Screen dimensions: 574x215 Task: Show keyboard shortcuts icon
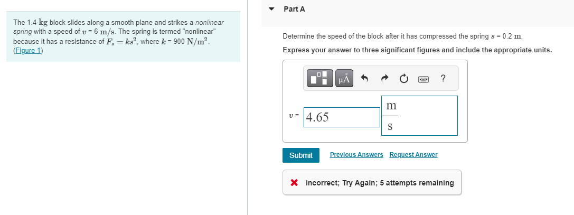424,79
